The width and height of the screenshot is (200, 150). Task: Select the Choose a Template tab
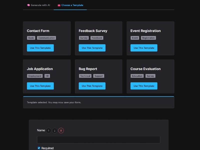(x=72, y=5)
